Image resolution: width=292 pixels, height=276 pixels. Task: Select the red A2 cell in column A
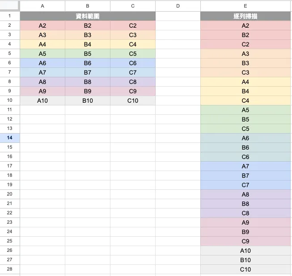42,25
